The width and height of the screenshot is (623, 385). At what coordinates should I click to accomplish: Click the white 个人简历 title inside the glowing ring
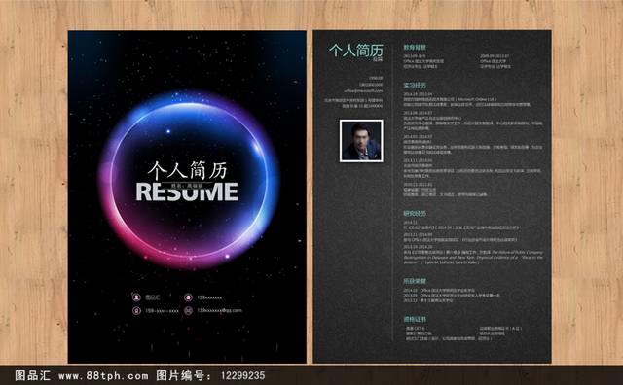tap(188, 170)
